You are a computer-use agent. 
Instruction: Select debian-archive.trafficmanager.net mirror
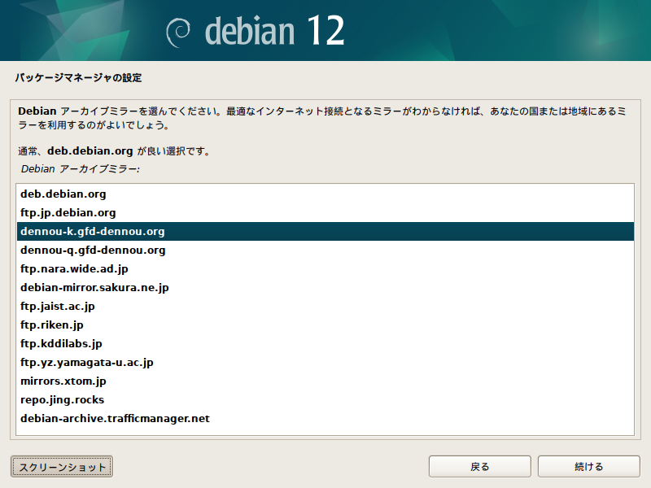tap(325, 418)
